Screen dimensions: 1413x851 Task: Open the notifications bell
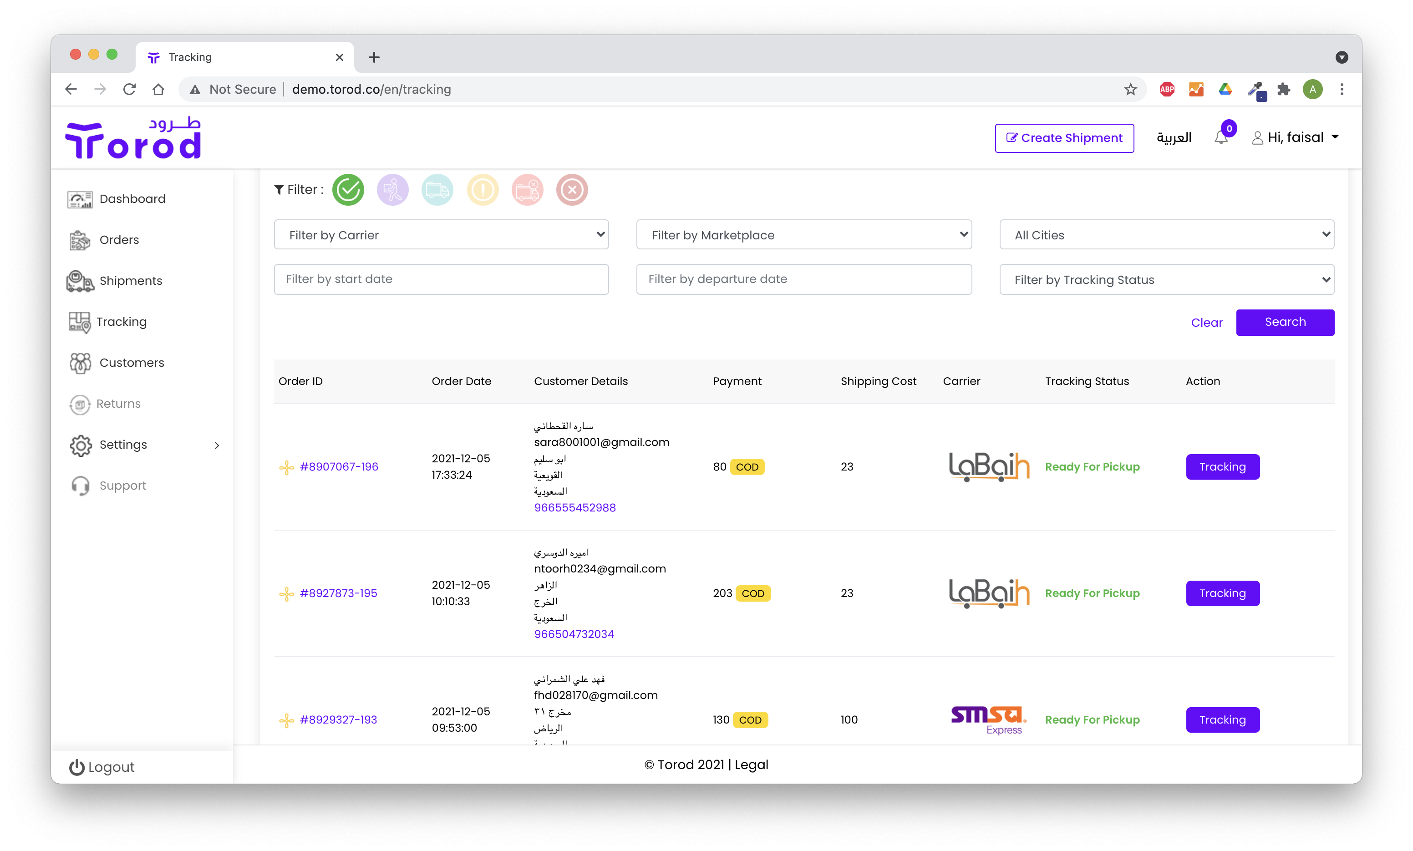click(x=1221, y=137)
